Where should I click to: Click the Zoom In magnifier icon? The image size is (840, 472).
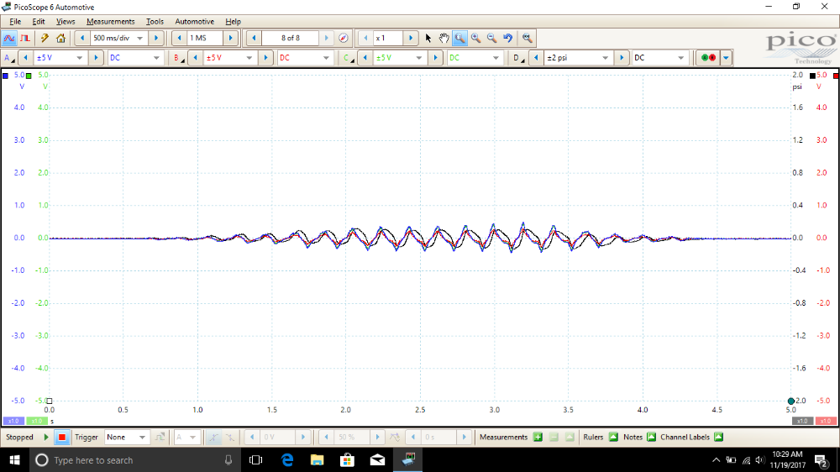coord(475,38)
